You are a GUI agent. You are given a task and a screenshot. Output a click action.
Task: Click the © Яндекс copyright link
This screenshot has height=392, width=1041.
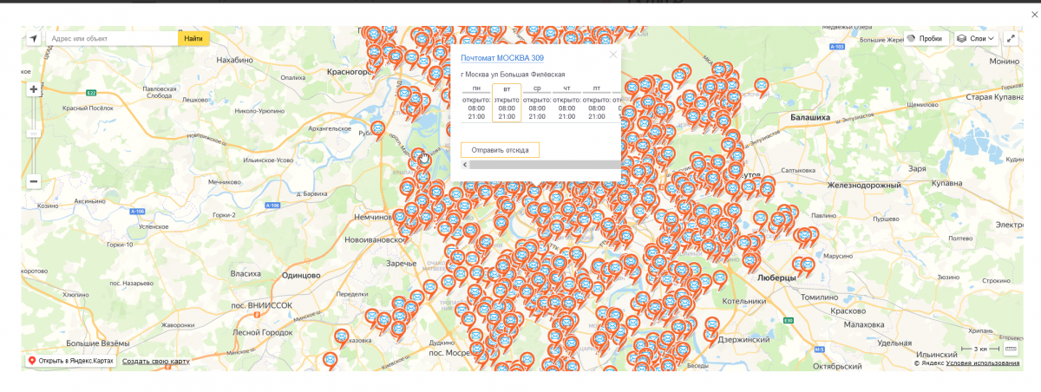(x=928, y=363)
